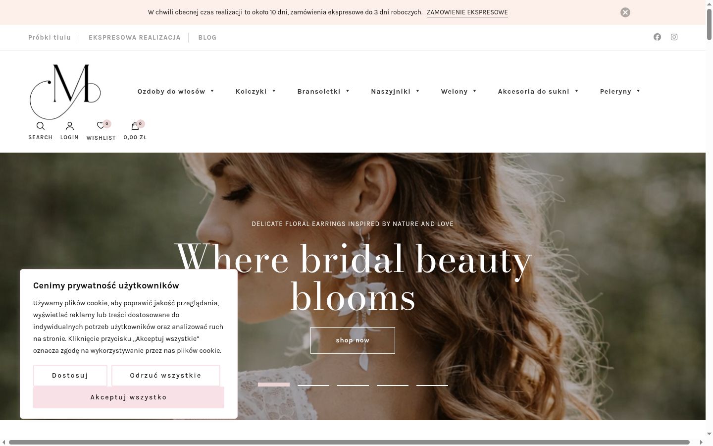Click the horizontal scrollbar right arrow
The width and height of the screenshot is (713, 446).
701,442
